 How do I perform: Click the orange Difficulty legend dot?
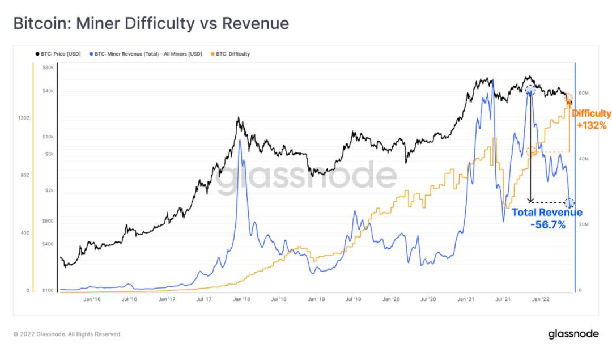coord(212,54)
